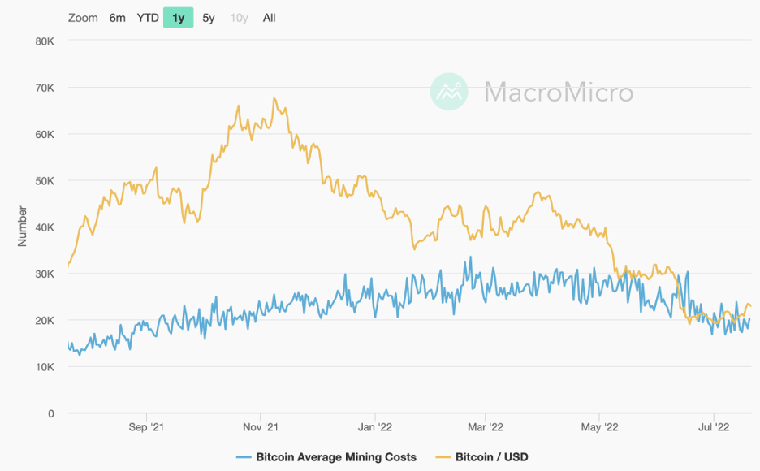This screenshot has height=471, width=760.
Task: Click the Nov '21 x-axis label
Action: 261,427
